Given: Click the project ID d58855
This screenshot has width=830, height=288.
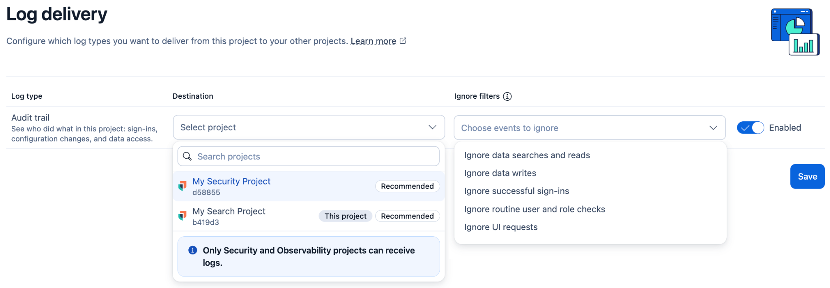Looking at the screenshot, I should pos(206,193).
